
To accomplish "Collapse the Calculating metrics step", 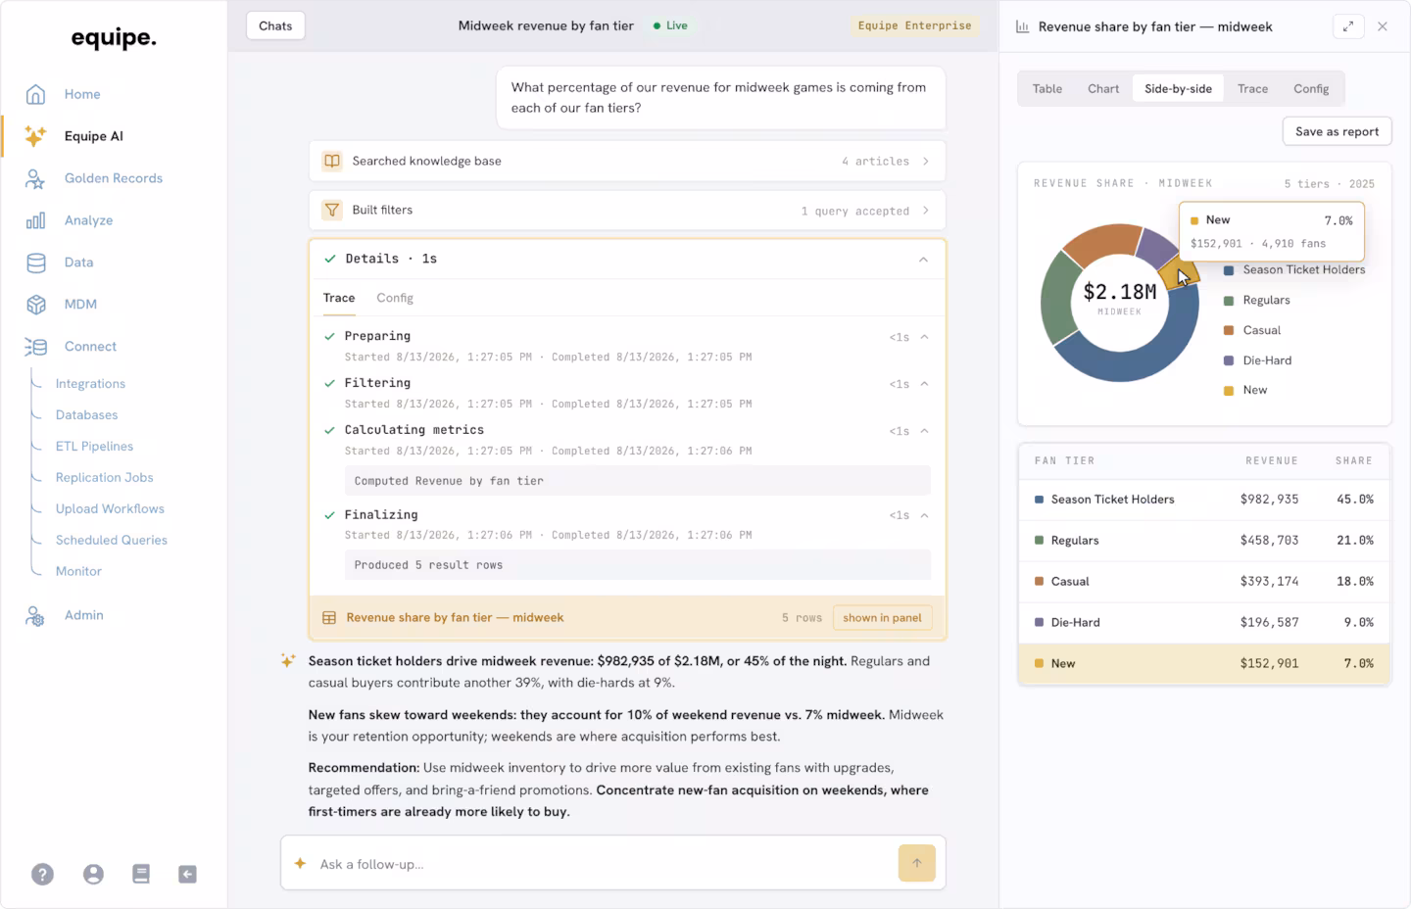I will pyautogui.click(x=924, y=431).
